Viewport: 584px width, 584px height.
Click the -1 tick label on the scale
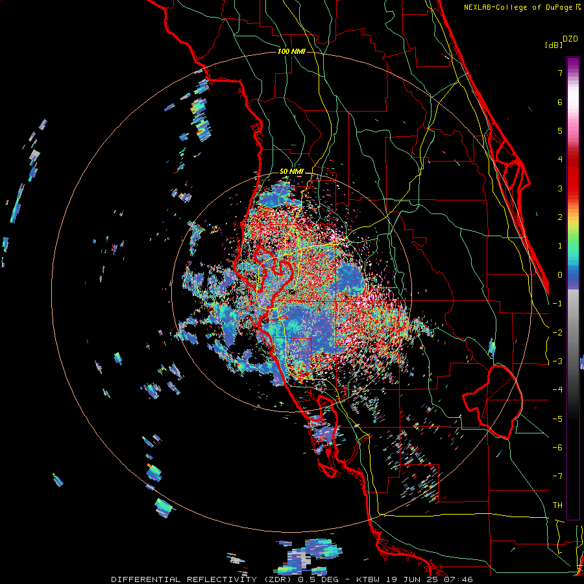coord(557,304)
